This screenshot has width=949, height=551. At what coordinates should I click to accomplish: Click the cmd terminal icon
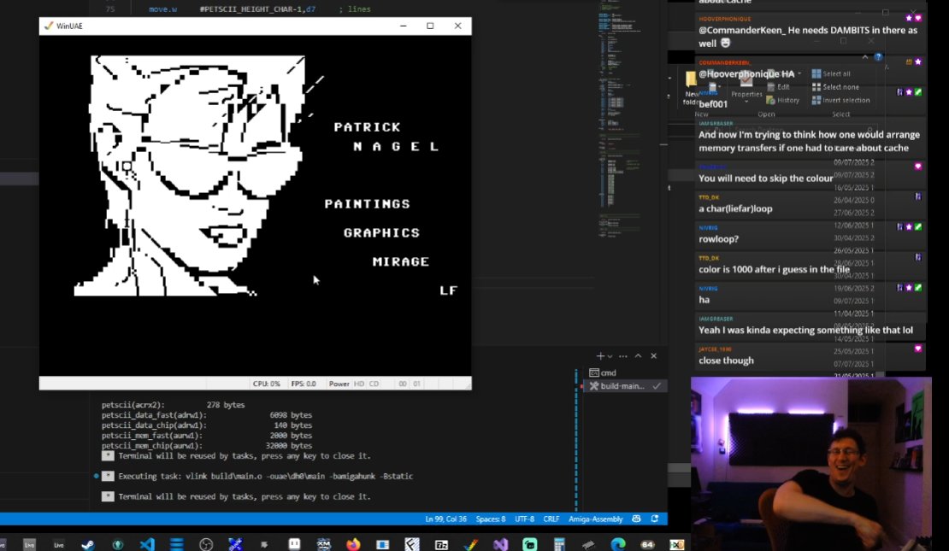pyautogui.click(x=593, y=372)
